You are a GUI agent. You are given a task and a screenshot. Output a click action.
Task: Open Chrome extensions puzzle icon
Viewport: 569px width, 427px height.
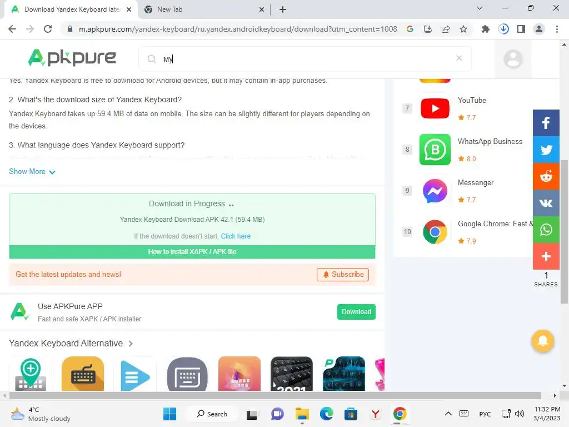486,29
